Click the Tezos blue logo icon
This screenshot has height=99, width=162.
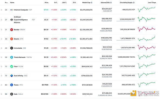pos(12,85)
